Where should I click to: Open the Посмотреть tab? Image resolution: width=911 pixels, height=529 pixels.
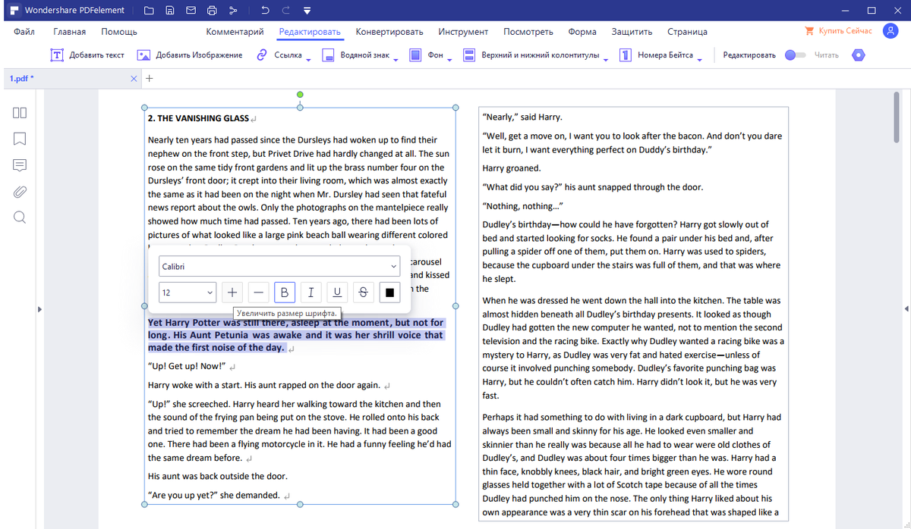528,32
